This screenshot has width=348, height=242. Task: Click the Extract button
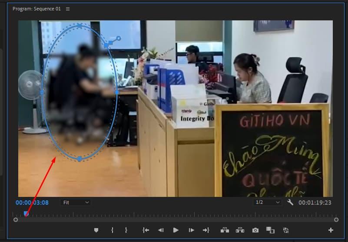click(240, 230)
